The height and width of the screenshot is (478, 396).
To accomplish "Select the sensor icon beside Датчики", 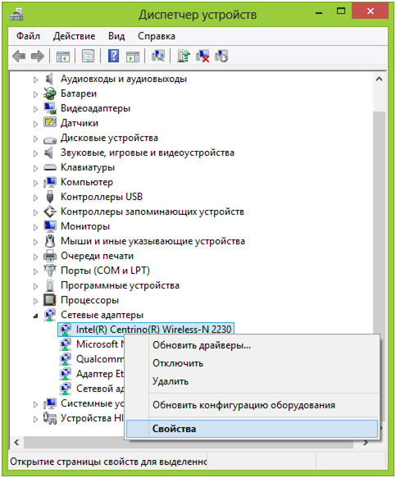I will pos(50,123).
